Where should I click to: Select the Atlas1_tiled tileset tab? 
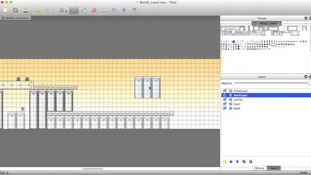coord(267,23)
